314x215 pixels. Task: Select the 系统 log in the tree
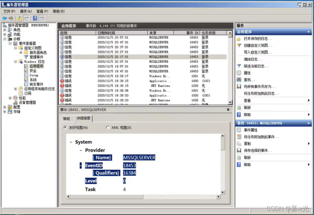(33, 80)
